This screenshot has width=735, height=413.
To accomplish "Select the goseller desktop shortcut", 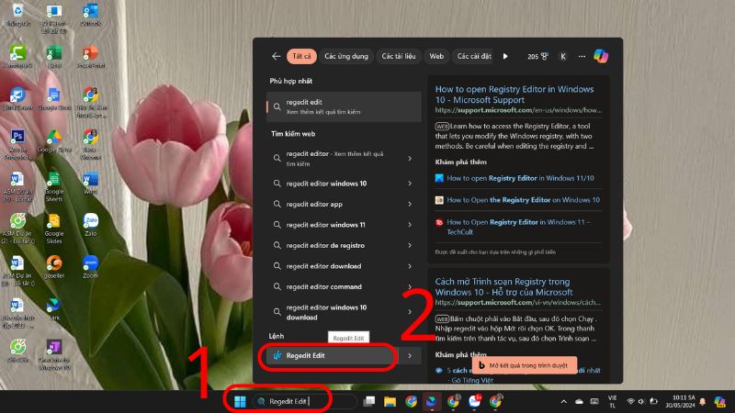I will [x=54, y=267].
